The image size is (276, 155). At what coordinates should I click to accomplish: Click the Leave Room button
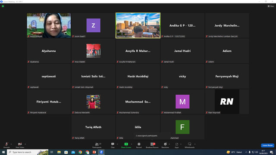[267, 146]
